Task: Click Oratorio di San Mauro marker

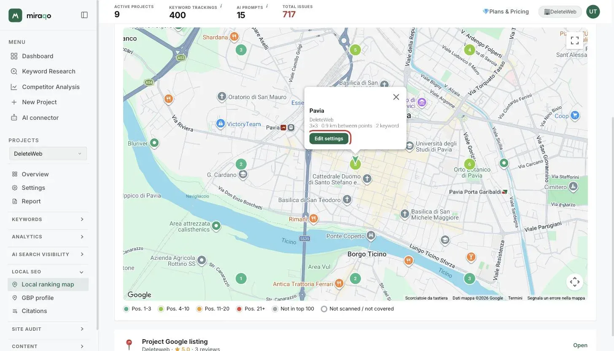Action: click(x=222, y=97)
